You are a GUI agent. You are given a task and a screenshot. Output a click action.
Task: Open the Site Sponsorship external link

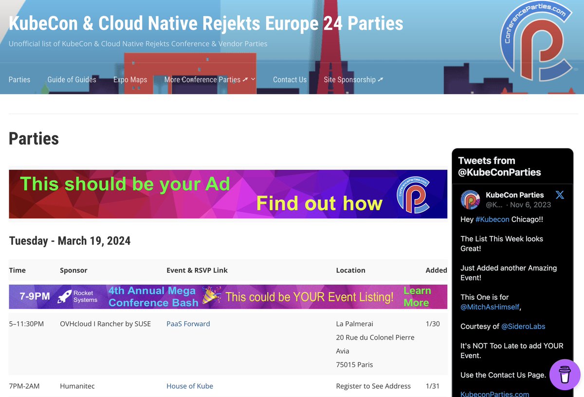pyautogui.click(x=353, y=80)
